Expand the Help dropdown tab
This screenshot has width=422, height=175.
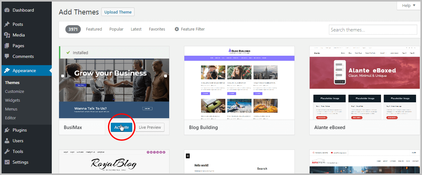408,6
